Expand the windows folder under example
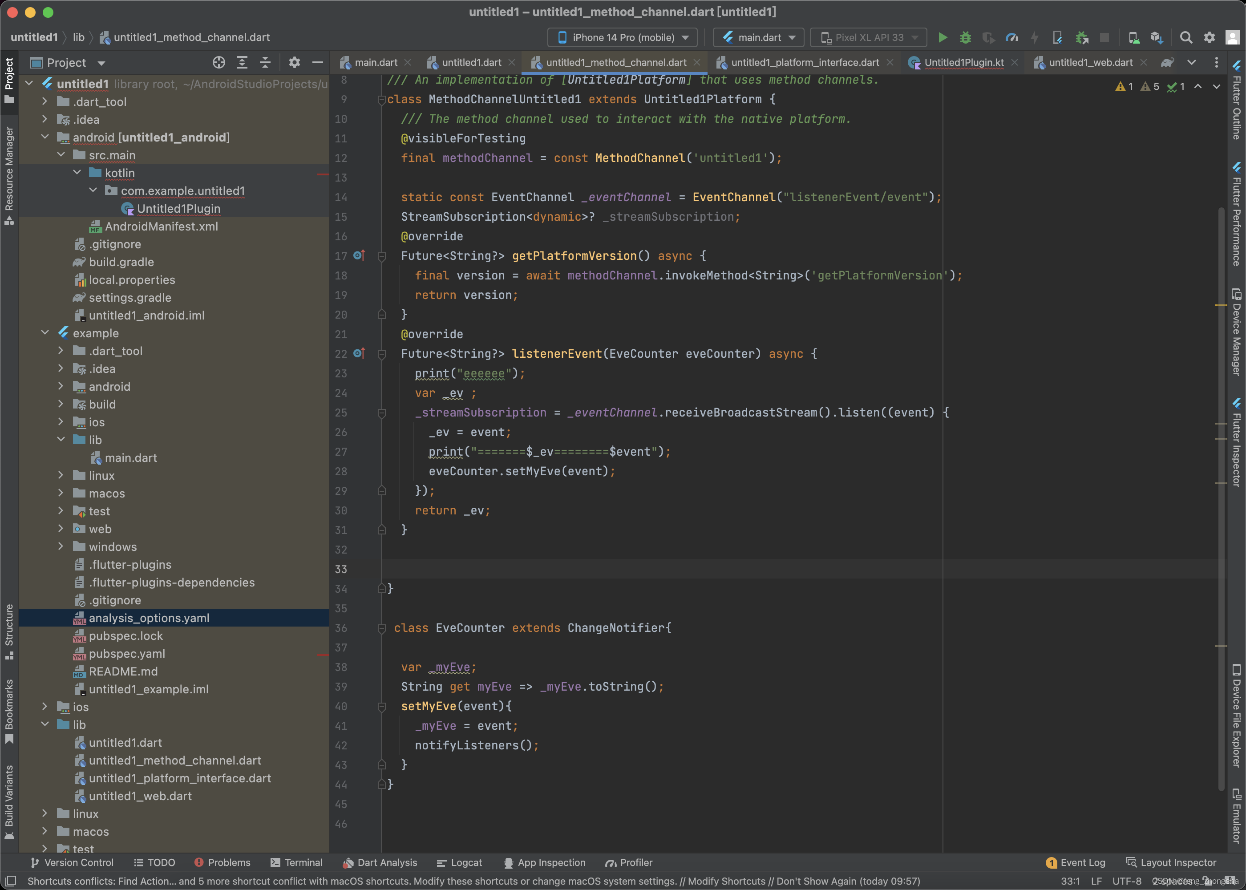Screen dimensions: 1246x890 61,546
